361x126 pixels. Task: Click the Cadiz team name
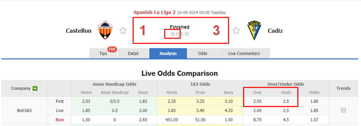tap(275, 31)
